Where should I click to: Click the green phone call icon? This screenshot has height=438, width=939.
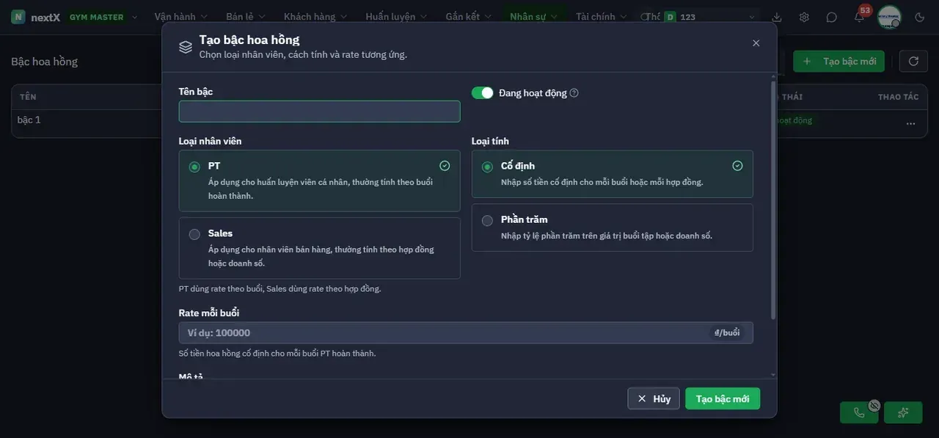click(x=859, y=412)
